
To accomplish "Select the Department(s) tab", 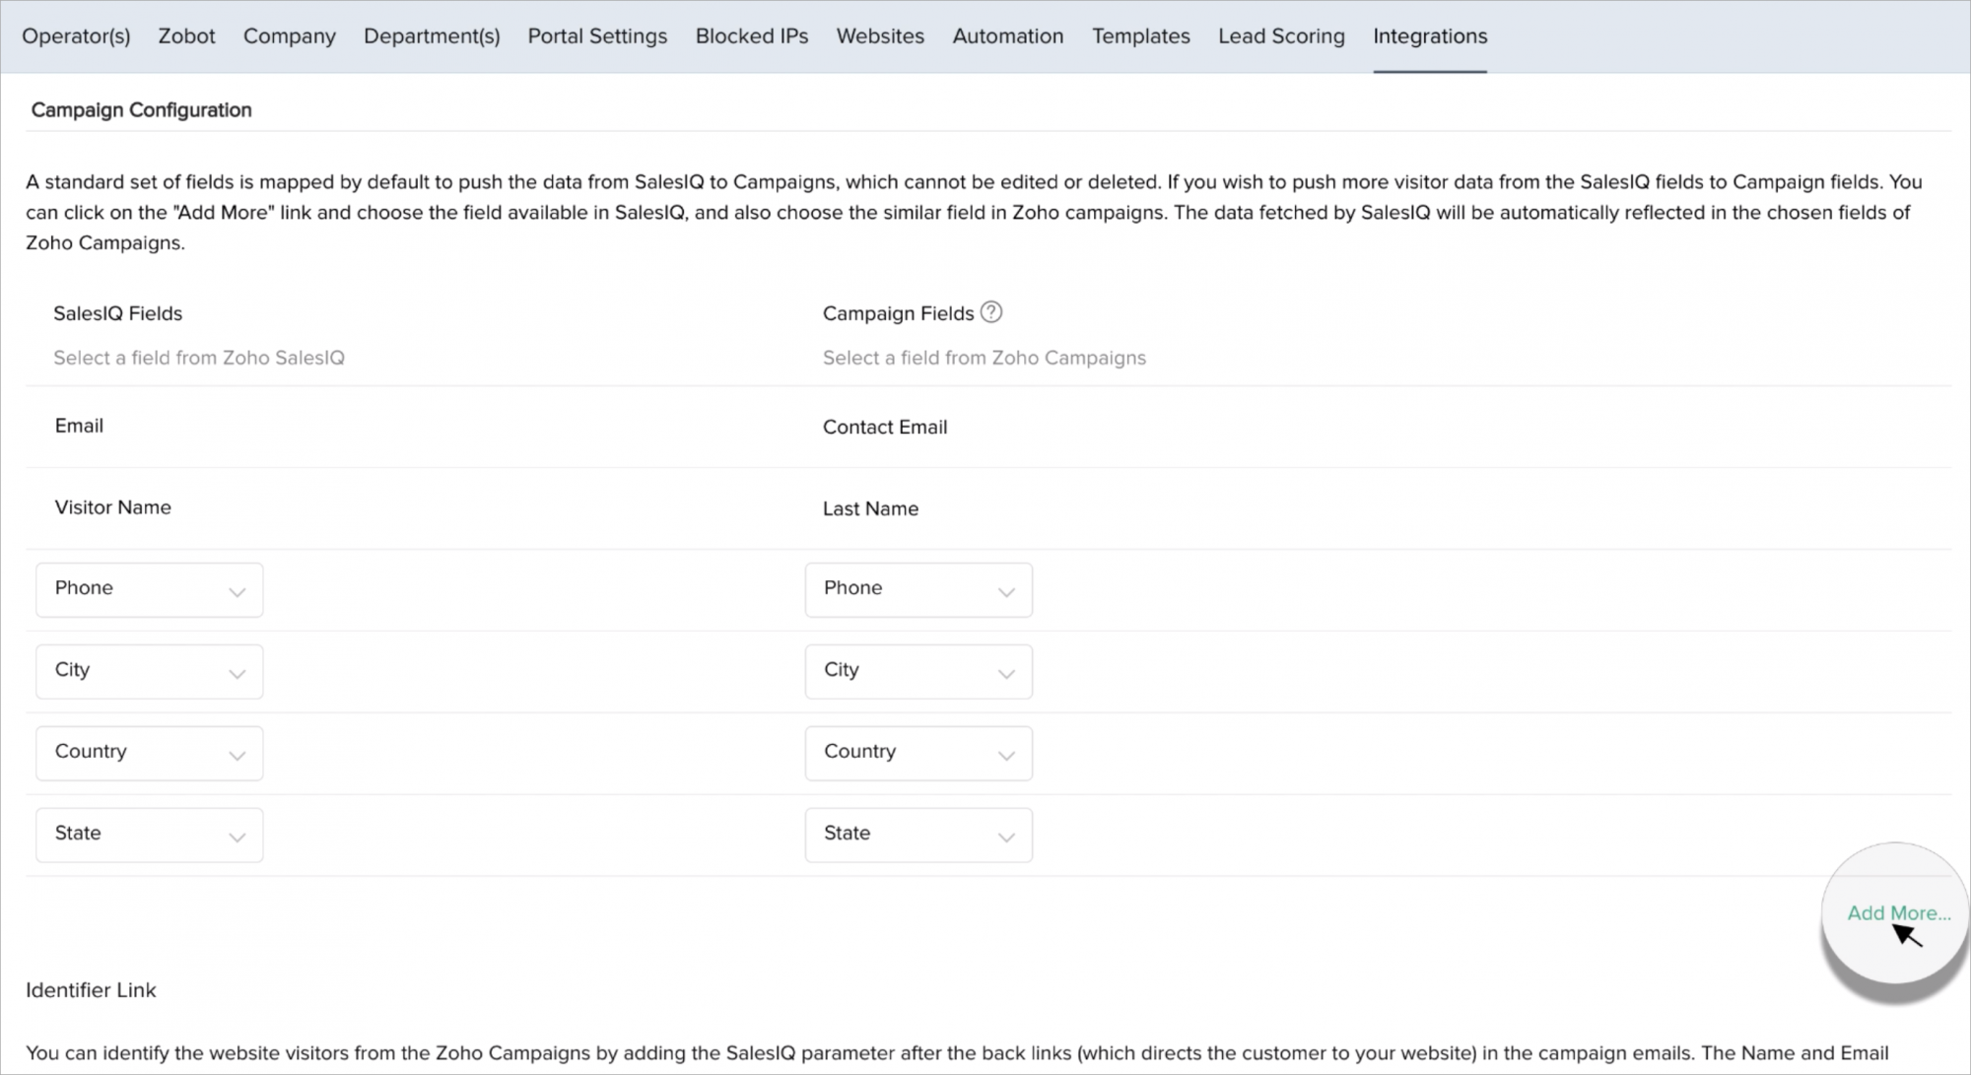I will 432,36.
